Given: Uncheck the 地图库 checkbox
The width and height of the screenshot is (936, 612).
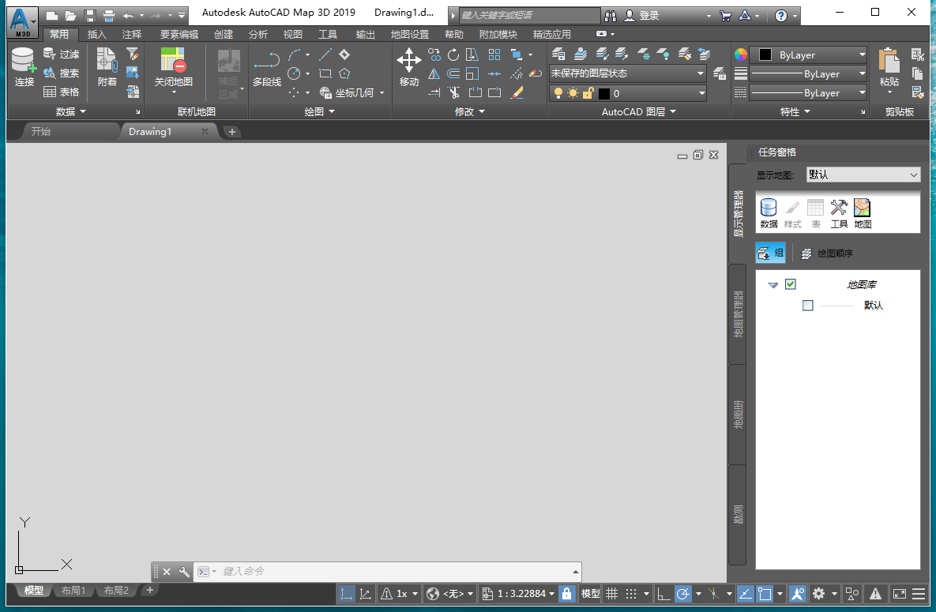Looking at the screenshot, I should point(791,284).
